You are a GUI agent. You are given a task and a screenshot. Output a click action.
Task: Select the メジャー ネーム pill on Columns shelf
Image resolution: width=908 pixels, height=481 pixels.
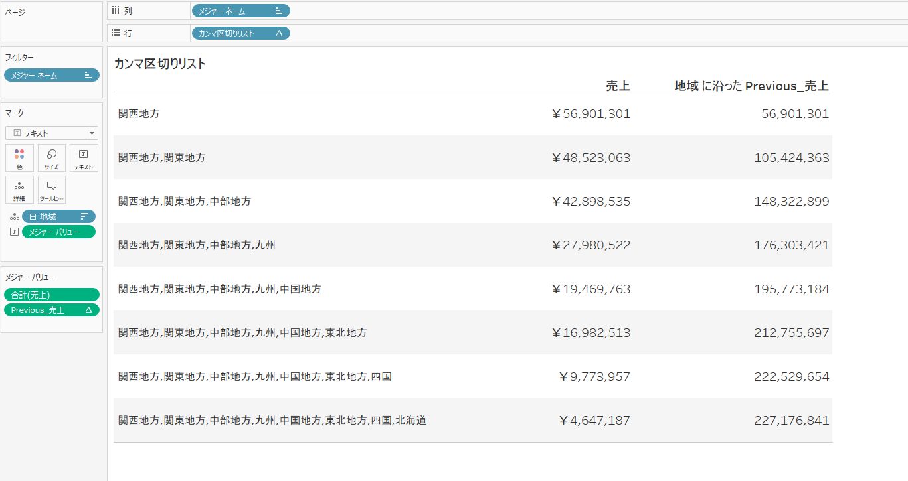232,11
